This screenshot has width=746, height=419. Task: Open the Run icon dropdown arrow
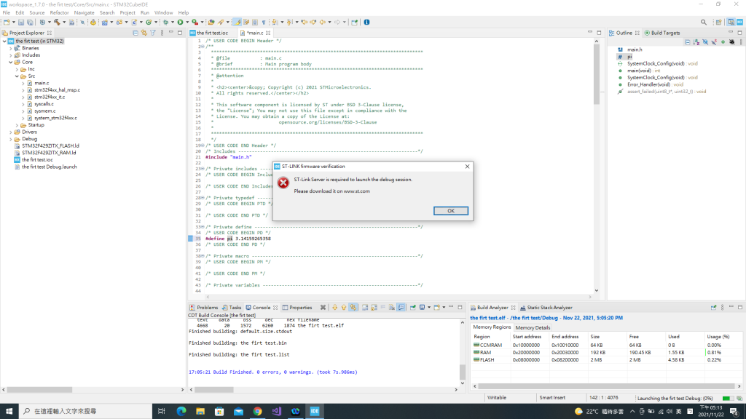pos(187,23)
